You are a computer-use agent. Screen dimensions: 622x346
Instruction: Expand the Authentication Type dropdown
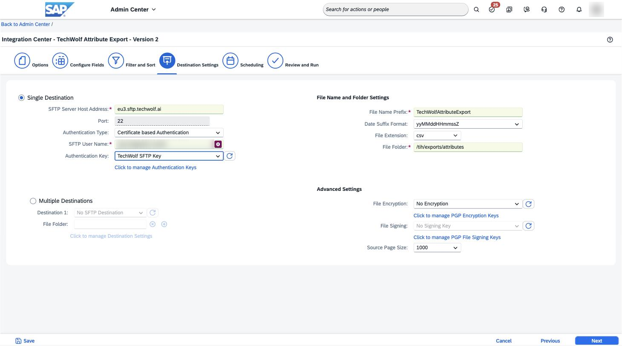point(169,133)
